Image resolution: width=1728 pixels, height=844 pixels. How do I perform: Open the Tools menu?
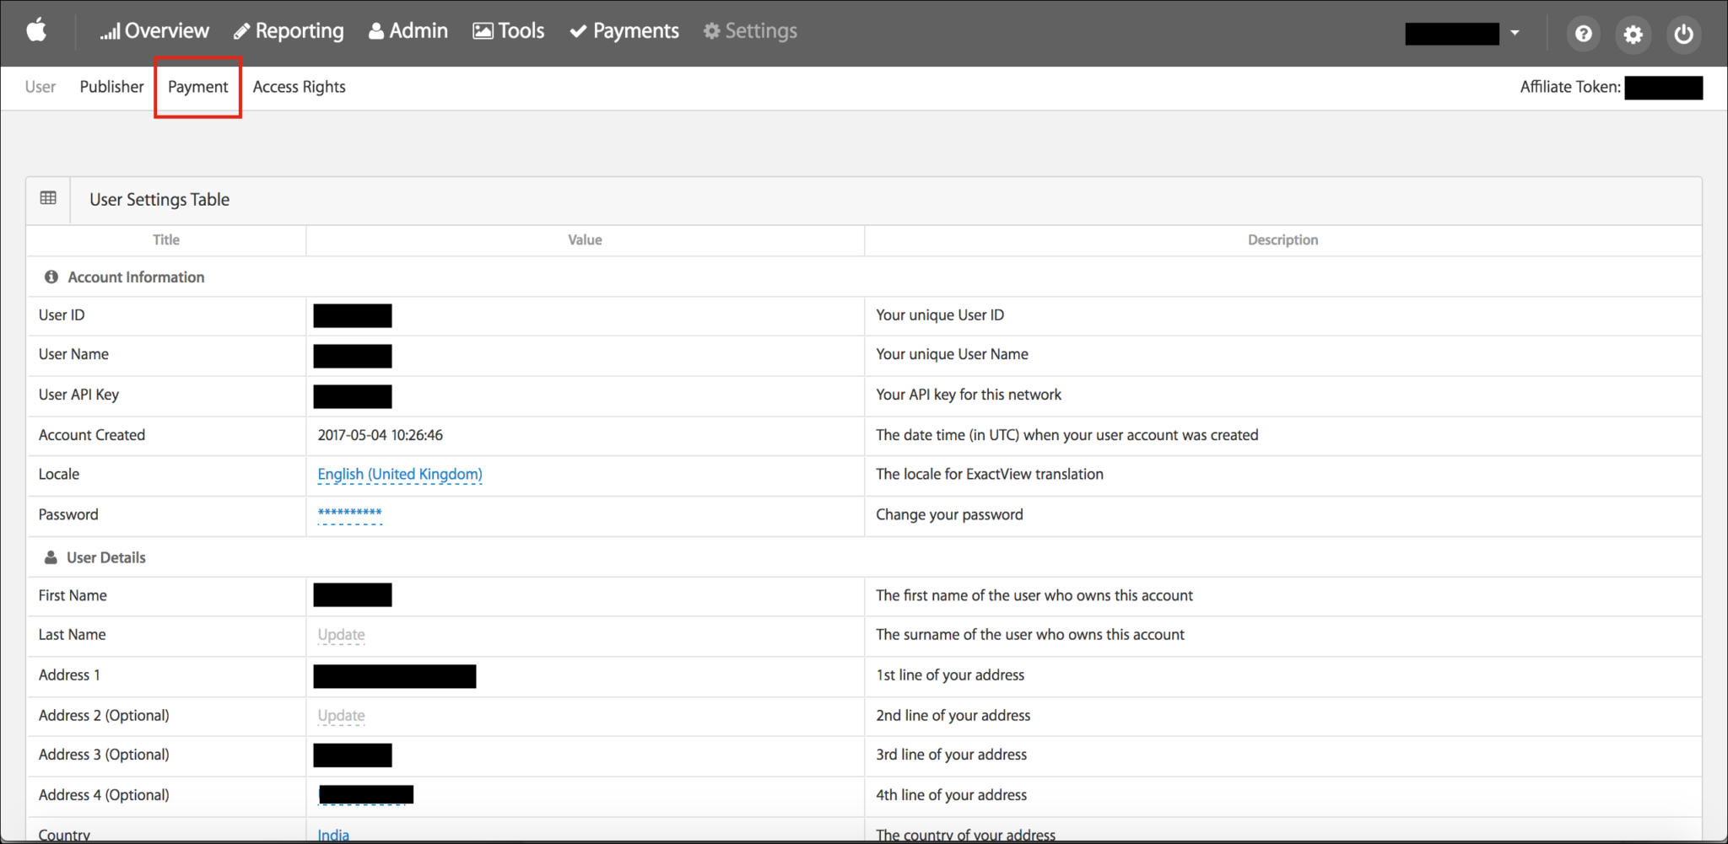tap(508, 31)
